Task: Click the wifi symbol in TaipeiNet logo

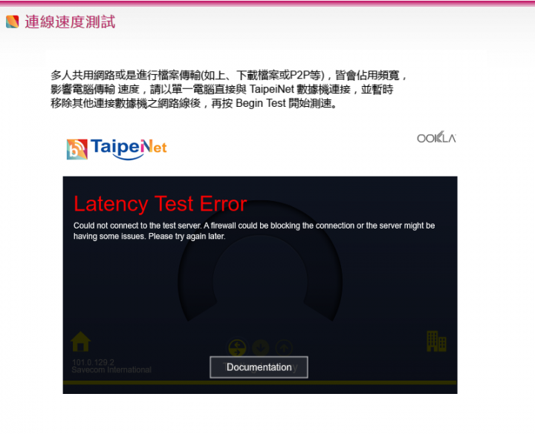Action: (x=77, y=149)
